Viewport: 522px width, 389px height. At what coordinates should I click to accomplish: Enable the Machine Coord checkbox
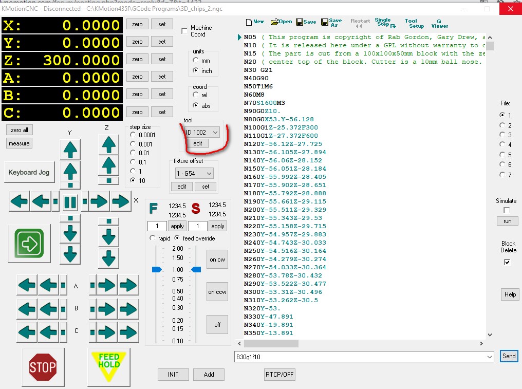[x=185, y=31]
